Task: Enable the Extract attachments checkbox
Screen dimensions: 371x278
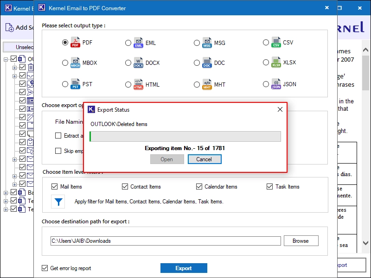Action: pos(58,135)
